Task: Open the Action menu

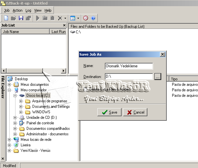Action: point(17,10)
